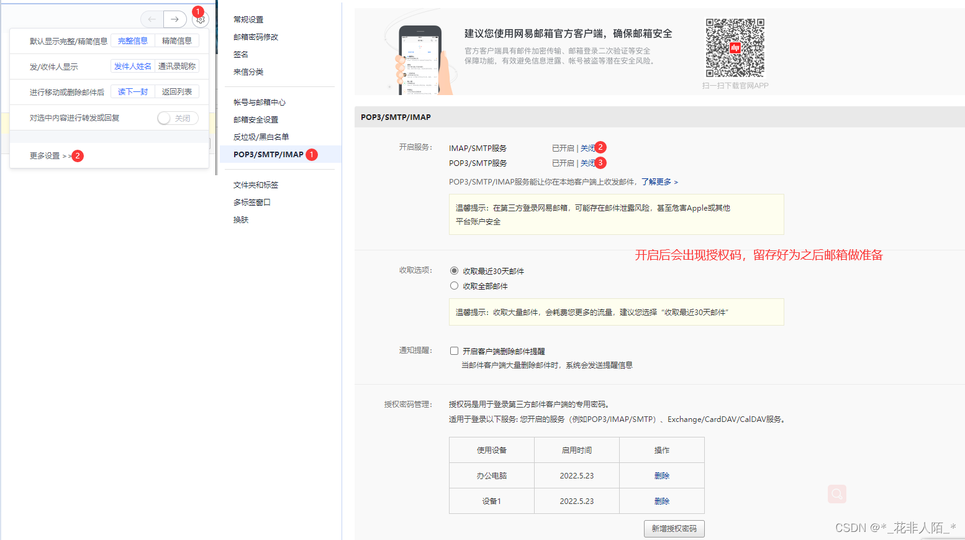
Task: Choose 发件人姓名 for sender display
Action: tap(133, 66)
